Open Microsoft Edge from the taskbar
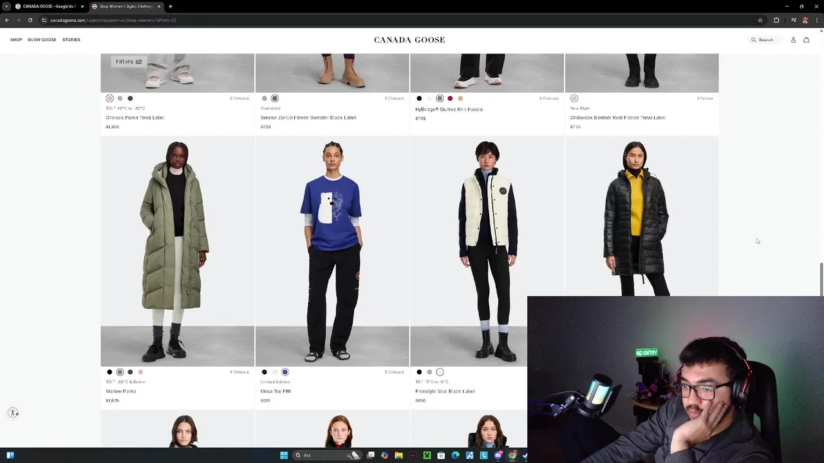This screenshot has height=463, width=824. pos(455,455)
